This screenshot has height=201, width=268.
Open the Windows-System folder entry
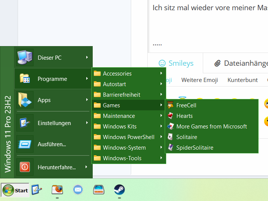pyautogui.click(x=129, y=147)
